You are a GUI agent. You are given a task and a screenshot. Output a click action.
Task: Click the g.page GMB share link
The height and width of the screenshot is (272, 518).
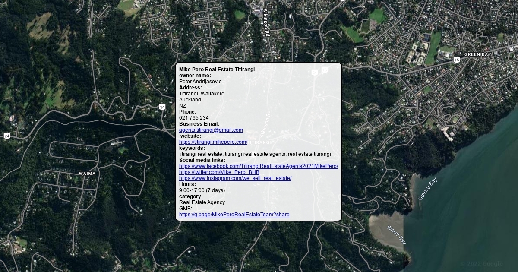(234, 215)
